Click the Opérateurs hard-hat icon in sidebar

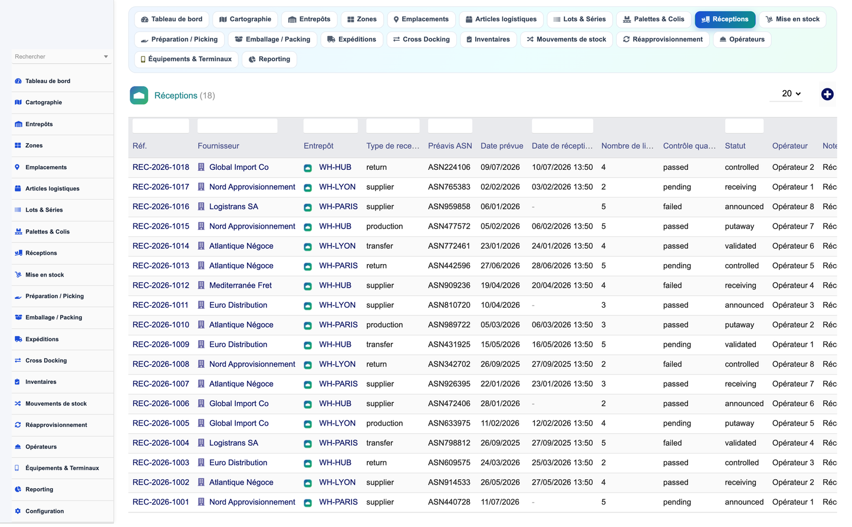click(18, 447)
